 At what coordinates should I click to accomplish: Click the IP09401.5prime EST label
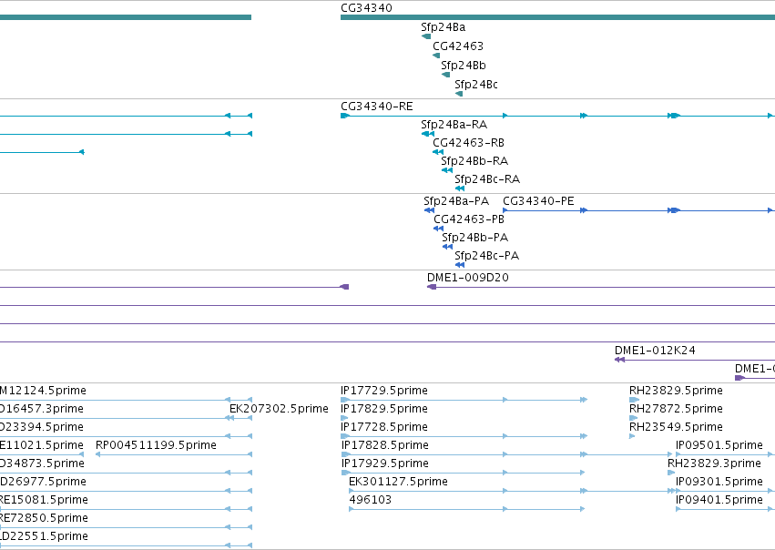719,500
